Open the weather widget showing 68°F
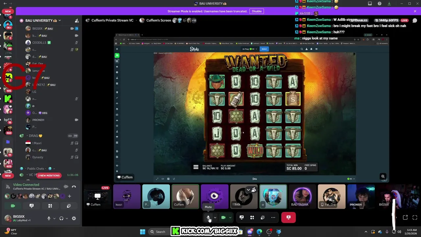Viewport: 421px width, 237px height. 12,232
